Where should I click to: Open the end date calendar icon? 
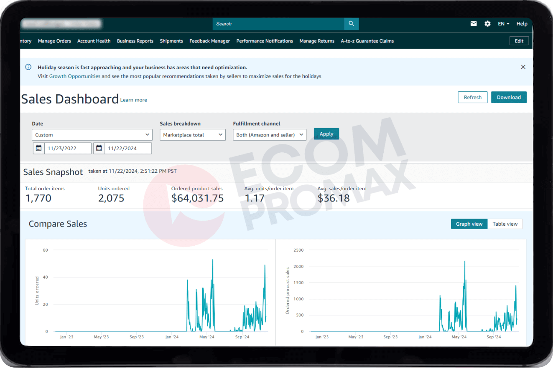[x=99, y=148]
